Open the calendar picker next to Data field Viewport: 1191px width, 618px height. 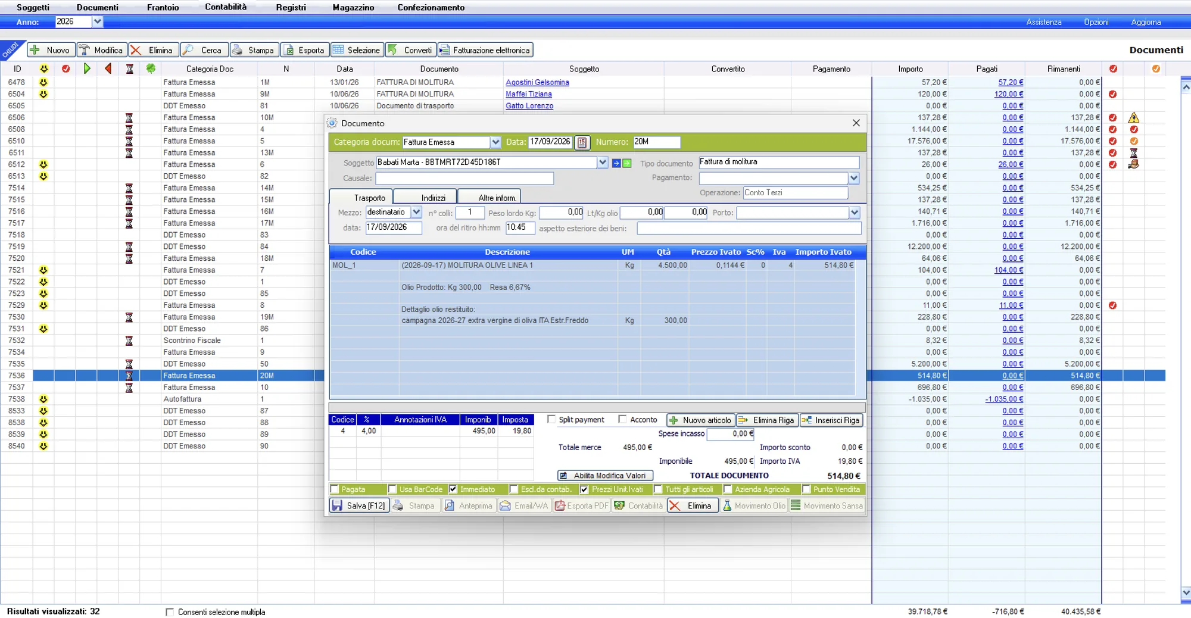582,142
